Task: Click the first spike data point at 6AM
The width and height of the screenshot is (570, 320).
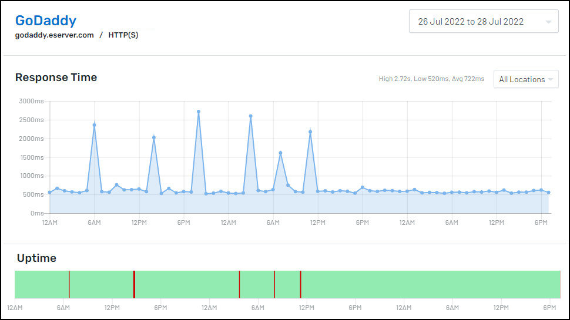Action: tap(94, 125)
